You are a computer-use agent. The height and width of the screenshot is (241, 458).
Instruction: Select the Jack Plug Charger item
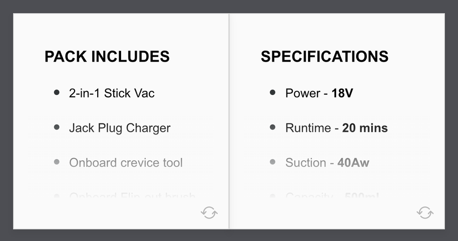120,128
